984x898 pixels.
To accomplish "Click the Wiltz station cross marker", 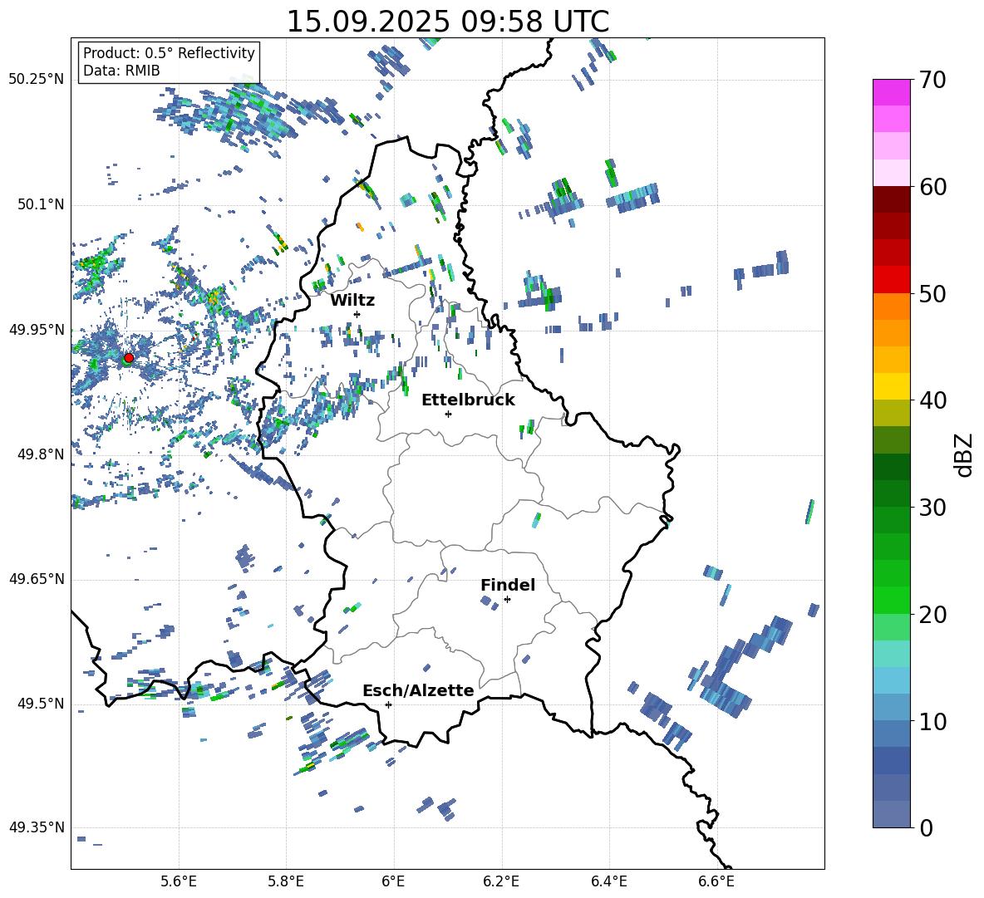I will tap(357, 314).
